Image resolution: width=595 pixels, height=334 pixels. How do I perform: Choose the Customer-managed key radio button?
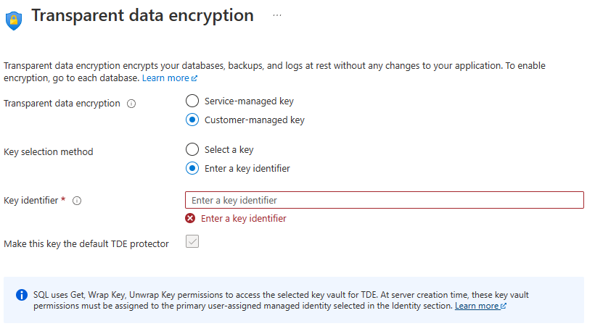pyautogui.click(x=192, y=120)
